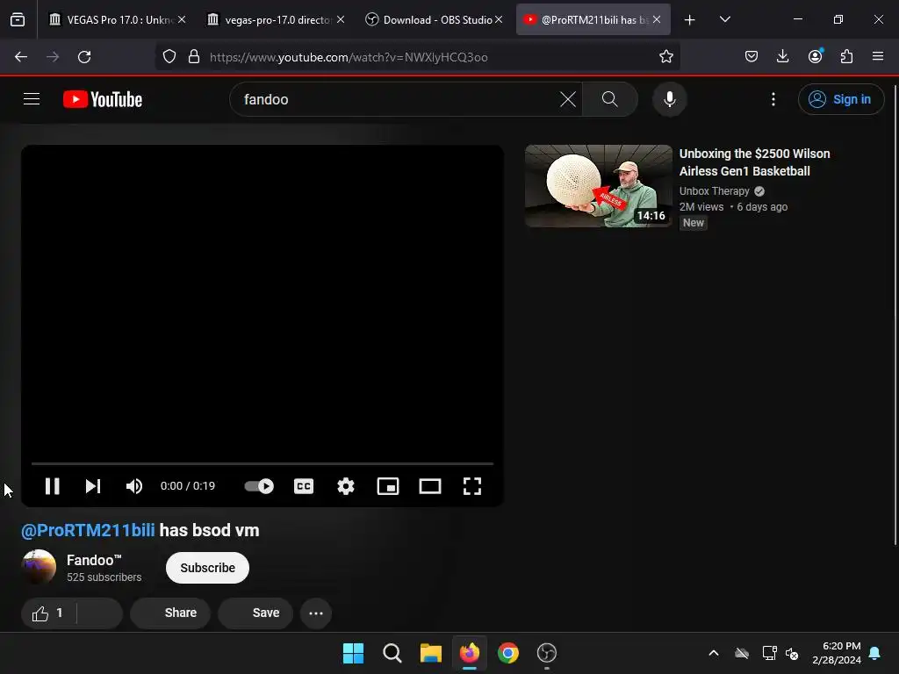The image size is (899, 674).
Task: Enable miniplayer mode
Action: pos(387,486)
